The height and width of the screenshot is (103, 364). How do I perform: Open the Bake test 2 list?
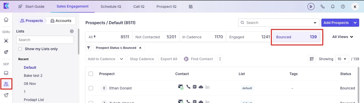click(x=33, y=76)
